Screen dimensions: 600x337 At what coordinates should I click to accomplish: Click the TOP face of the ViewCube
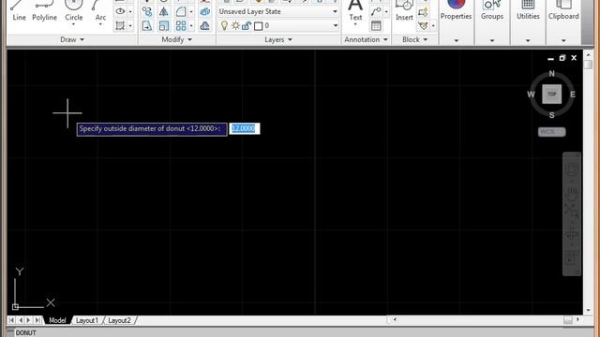pos(552,94)
